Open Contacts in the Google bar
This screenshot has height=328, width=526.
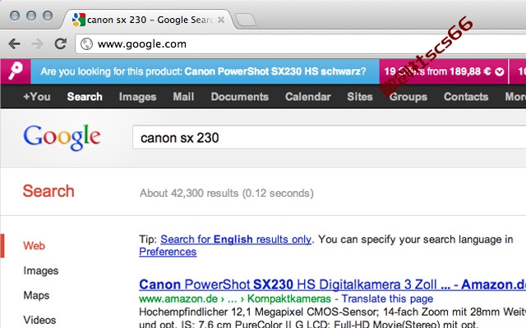click(x=466, y=97)
